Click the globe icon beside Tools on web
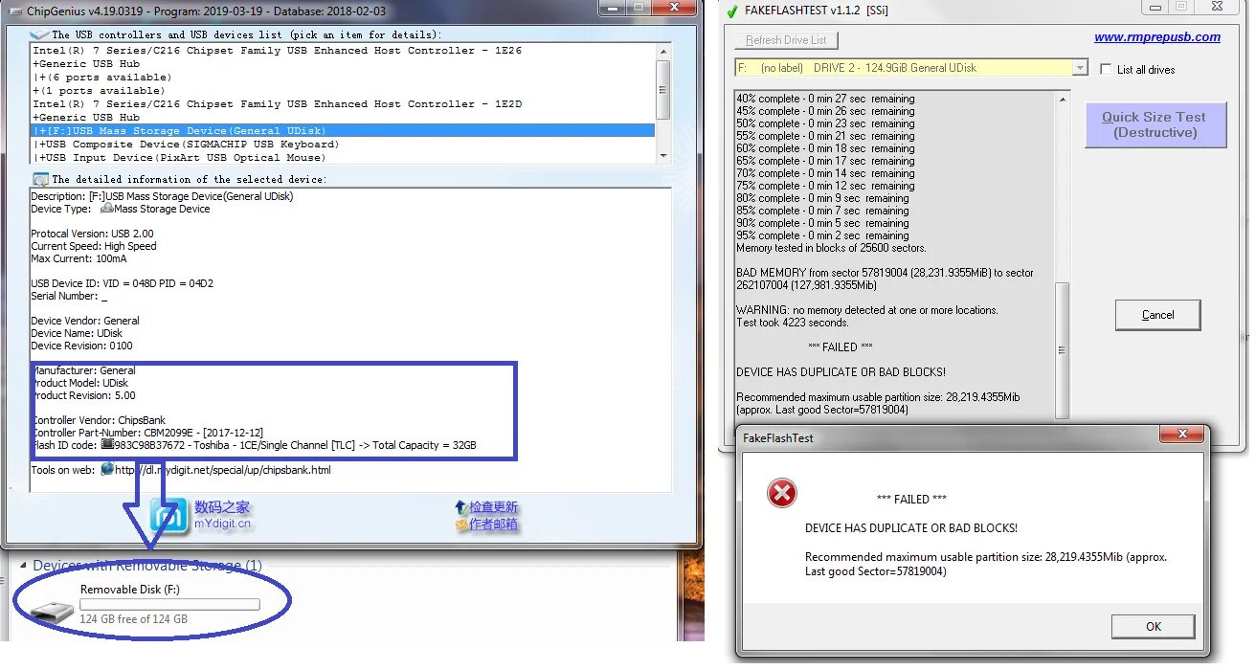1256x670 pixels. [x=107, y=470]
